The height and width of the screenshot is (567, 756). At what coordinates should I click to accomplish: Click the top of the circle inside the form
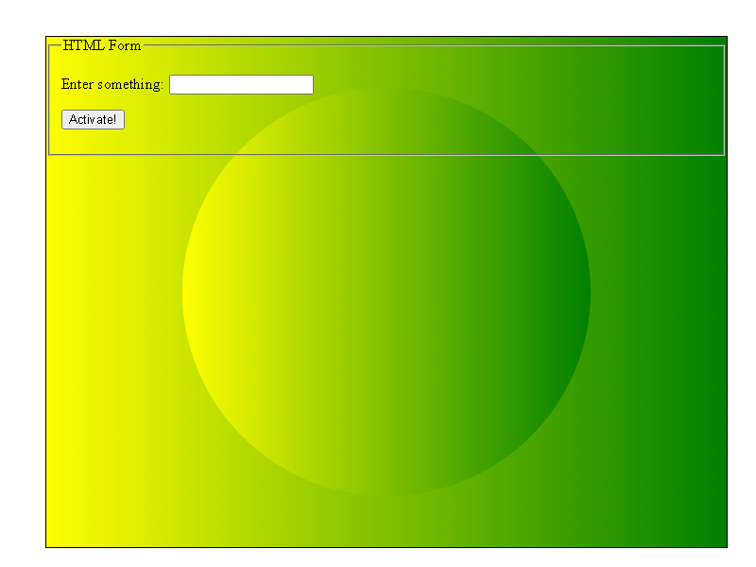click(x=387, y=96)
